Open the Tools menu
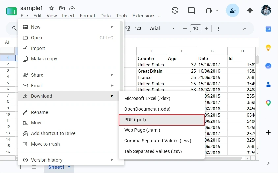 pos(122,16)
